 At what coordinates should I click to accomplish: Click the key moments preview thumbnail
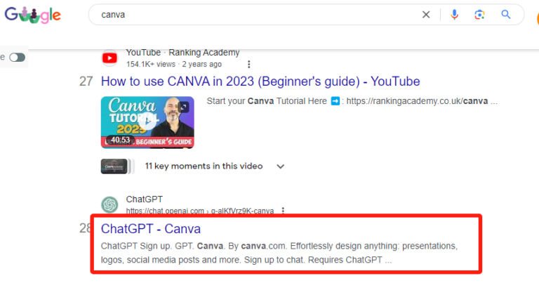click(114, 166)
